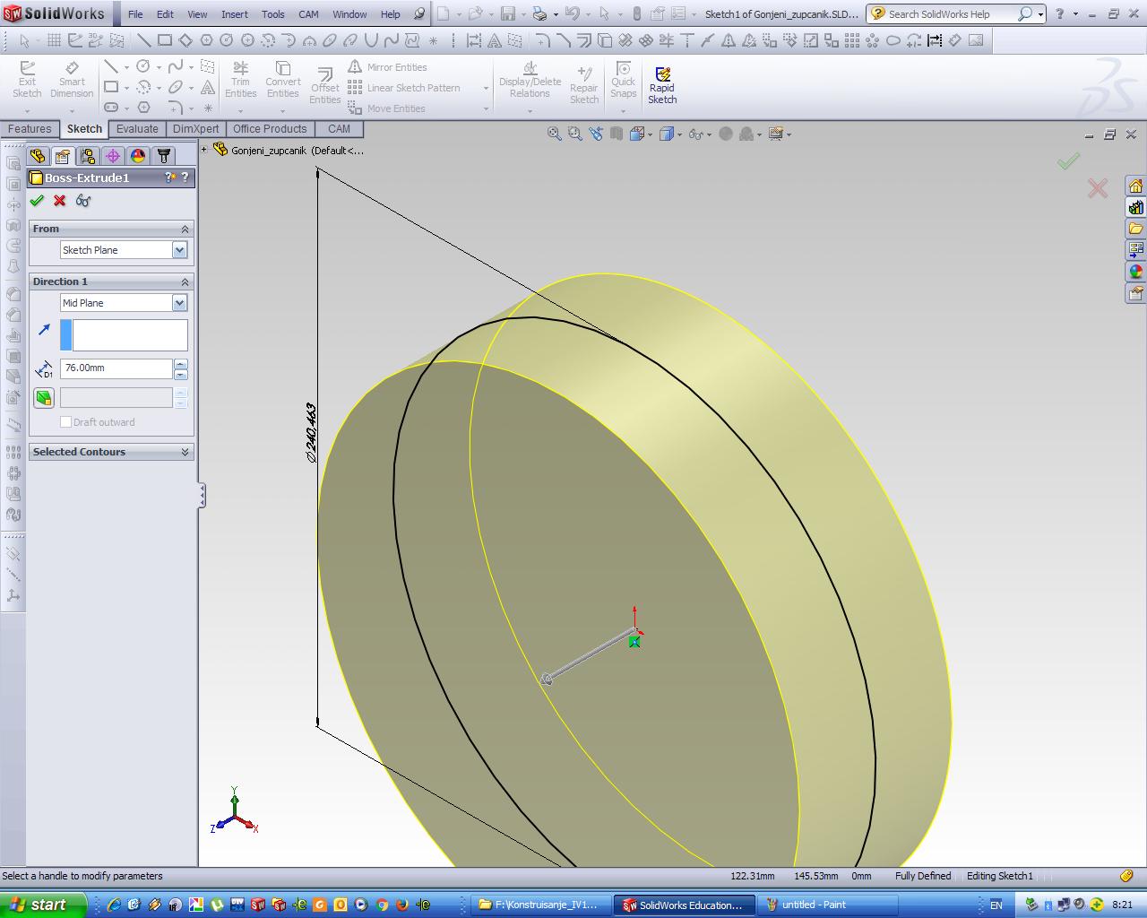The width and height of the screenshot is (1147, 918).
Task: Switch to the Evaluate tab
Action: [x=137, y=129]
